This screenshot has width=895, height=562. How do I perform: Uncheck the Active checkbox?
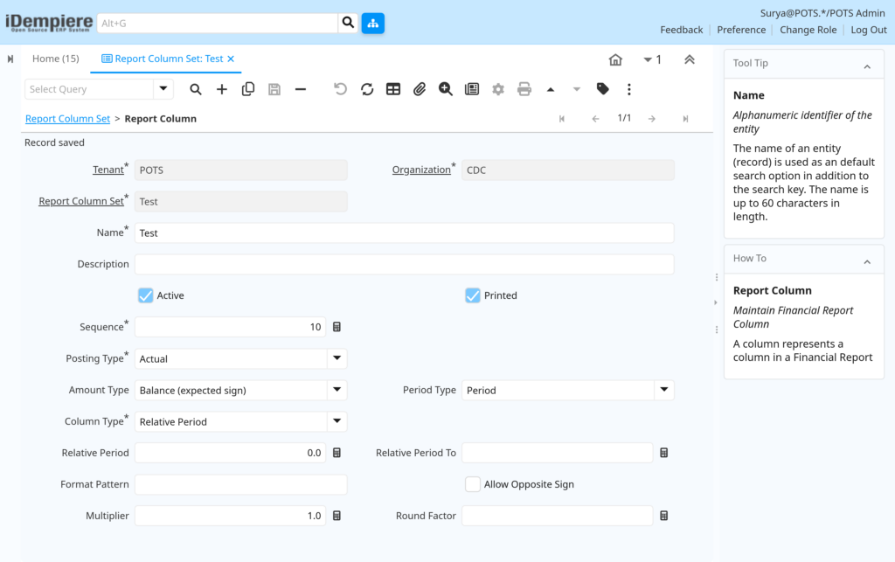click(146, 295)
